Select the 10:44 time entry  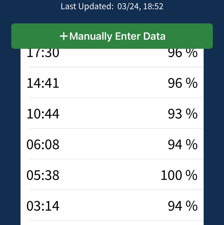[43, 114]
